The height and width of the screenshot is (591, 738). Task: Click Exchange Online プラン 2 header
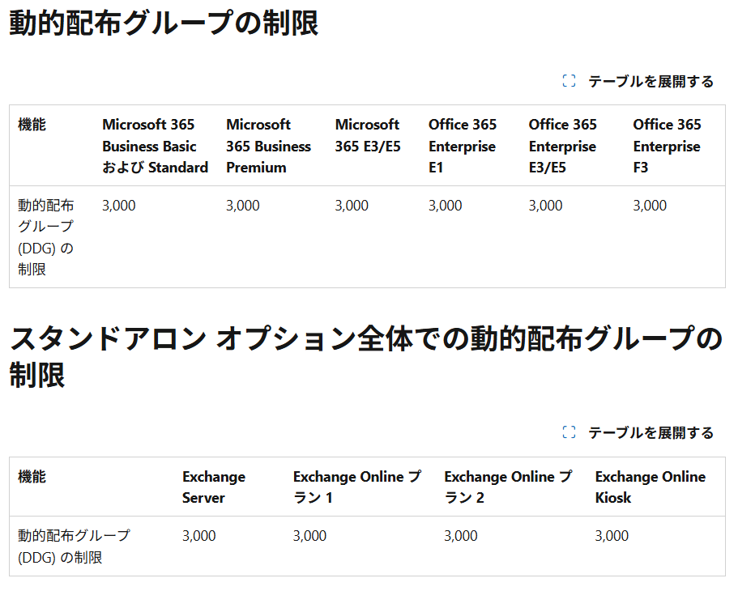pos(508,487)
